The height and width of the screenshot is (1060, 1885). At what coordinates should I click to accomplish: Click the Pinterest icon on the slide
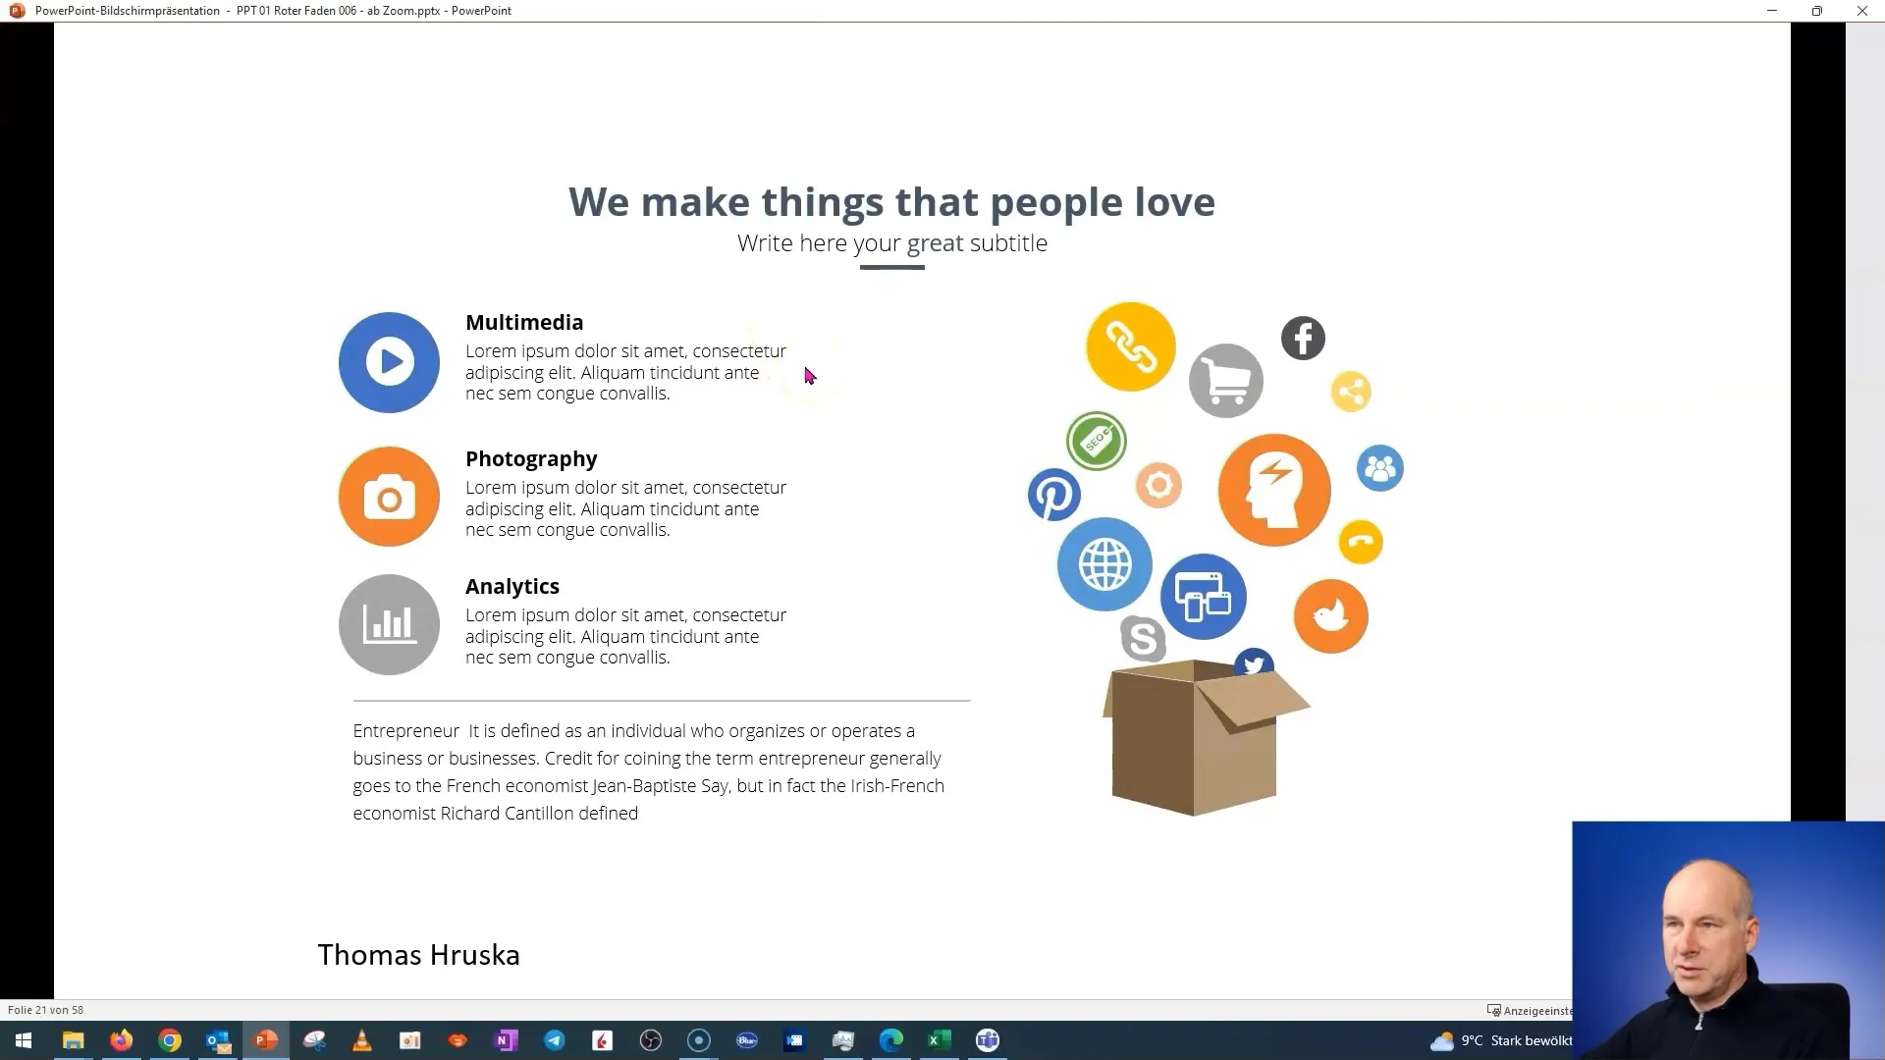(1053, 495)
